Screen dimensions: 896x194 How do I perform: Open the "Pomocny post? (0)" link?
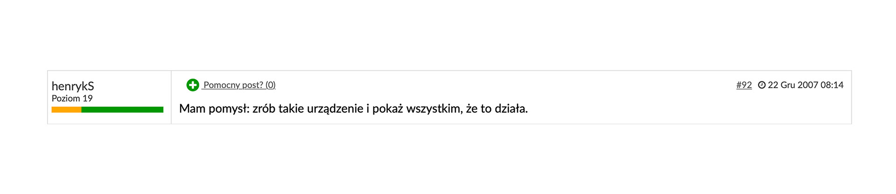[x=239, y=85]
